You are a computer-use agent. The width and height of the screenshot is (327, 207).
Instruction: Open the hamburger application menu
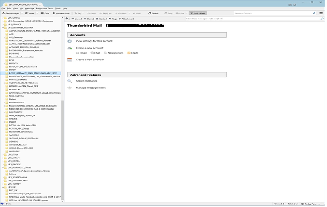(x=321, y=13)
